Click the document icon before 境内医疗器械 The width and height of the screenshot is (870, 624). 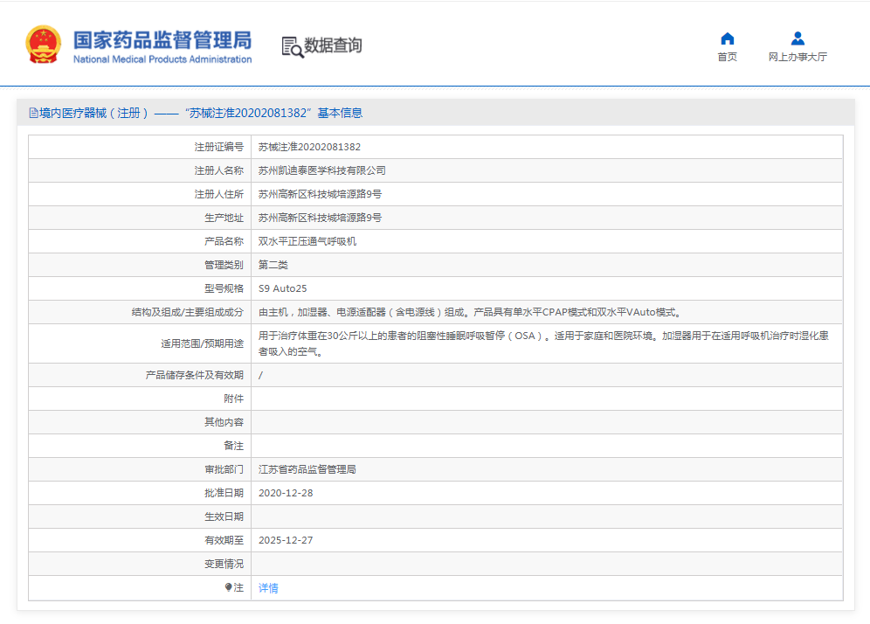tap(33, 113)
